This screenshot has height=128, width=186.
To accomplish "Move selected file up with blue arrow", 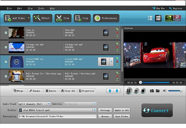I will click(x=110, y=91).
